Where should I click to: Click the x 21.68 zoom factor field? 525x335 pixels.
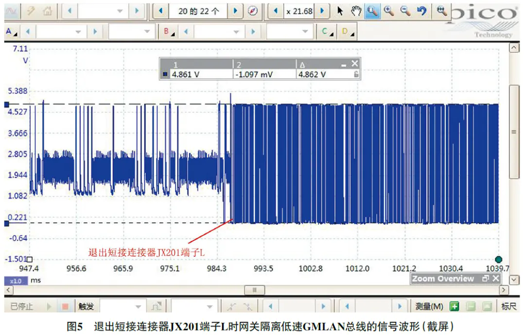(x=299, y=11)
